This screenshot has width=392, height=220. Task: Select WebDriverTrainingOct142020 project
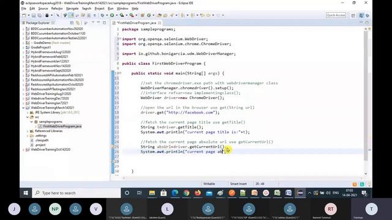point(50,150)
